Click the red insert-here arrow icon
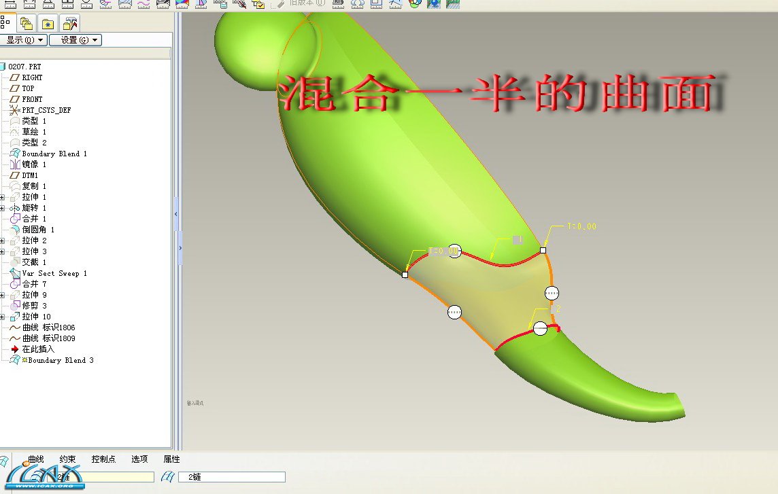The image size is (778, 494). pos(15,349)
